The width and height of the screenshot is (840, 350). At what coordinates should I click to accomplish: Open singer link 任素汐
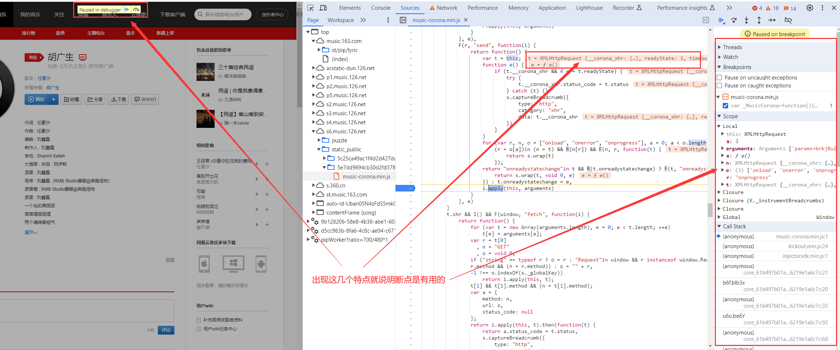44,78
